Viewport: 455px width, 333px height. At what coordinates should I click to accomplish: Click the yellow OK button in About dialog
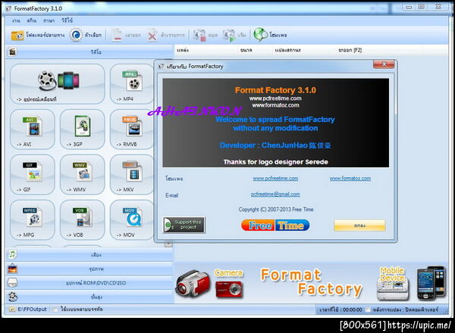(x=359, y=226)
